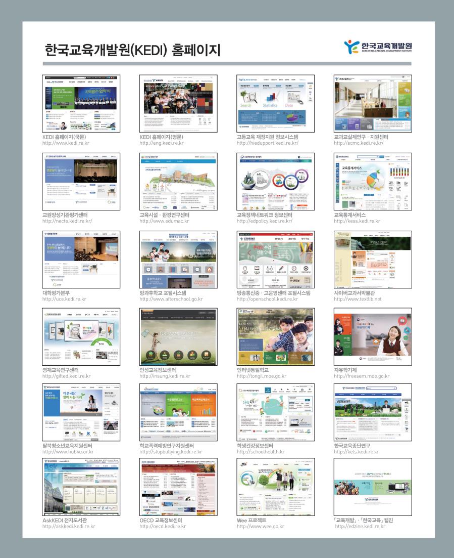The image size is (454, 558).
Task: Visit the insung.kedi.re.kr link
Action: [x=165, y=376]
